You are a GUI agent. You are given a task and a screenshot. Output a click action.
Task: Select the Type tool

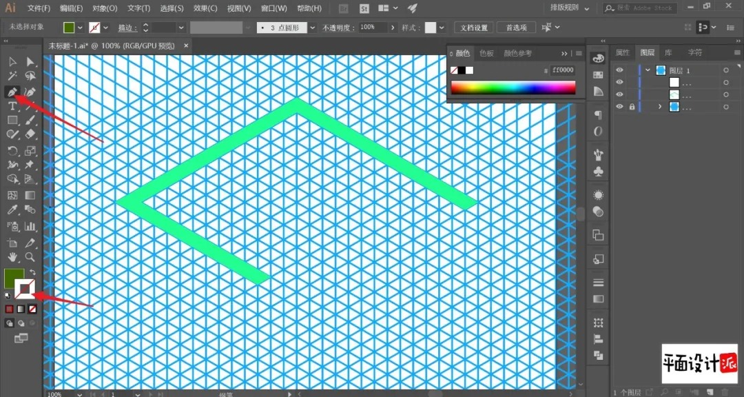click(13, 105)
